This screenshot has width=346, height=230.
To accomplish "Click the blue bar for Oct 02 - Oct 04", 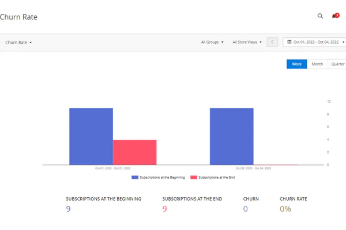I will pos(231,136).
